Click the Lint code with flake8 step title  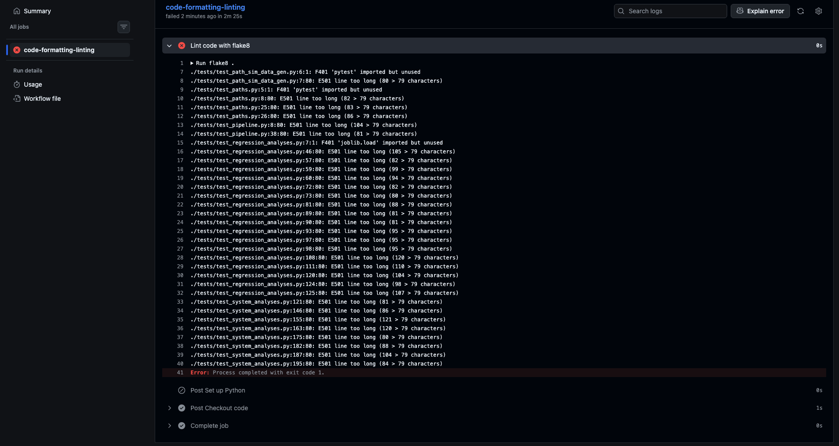220,46
